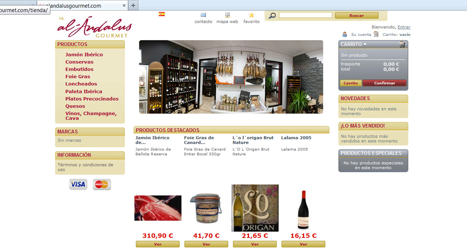The image size is (467, 248).
Task: Click the MasterCard logo
Action: coord(102,184)
